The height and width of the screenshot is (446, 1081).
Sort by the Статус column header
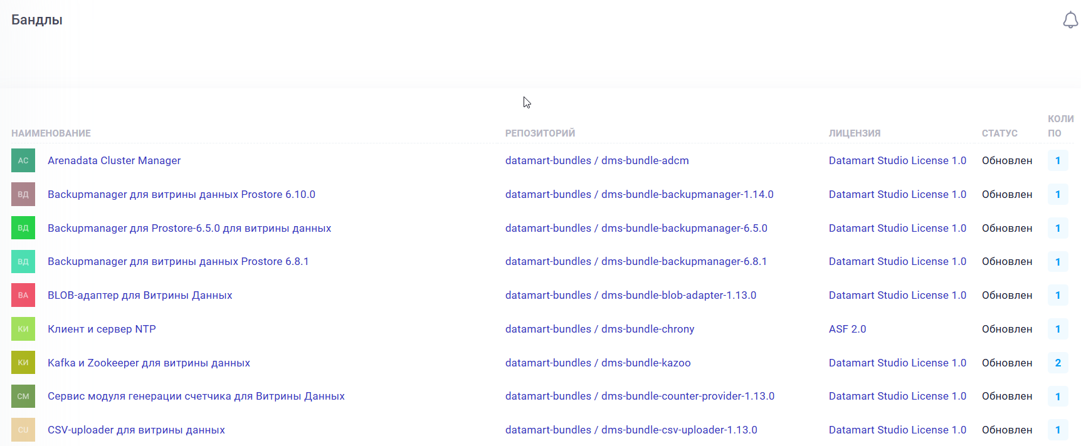(x=999, y=133)
